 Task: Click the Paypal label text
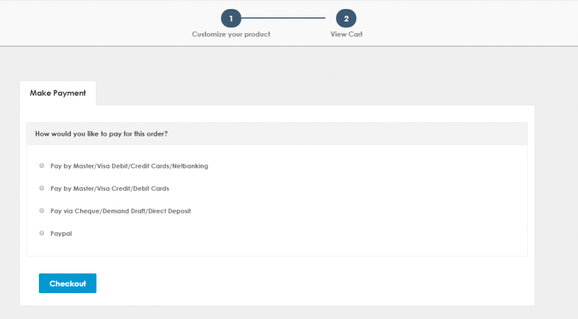(x=61, y=233)
